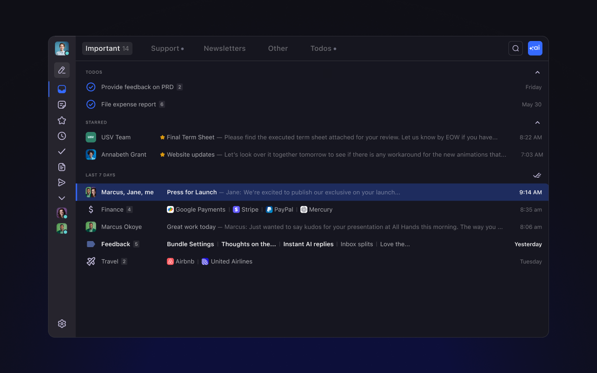View Done items via checkmark icon

62,151
